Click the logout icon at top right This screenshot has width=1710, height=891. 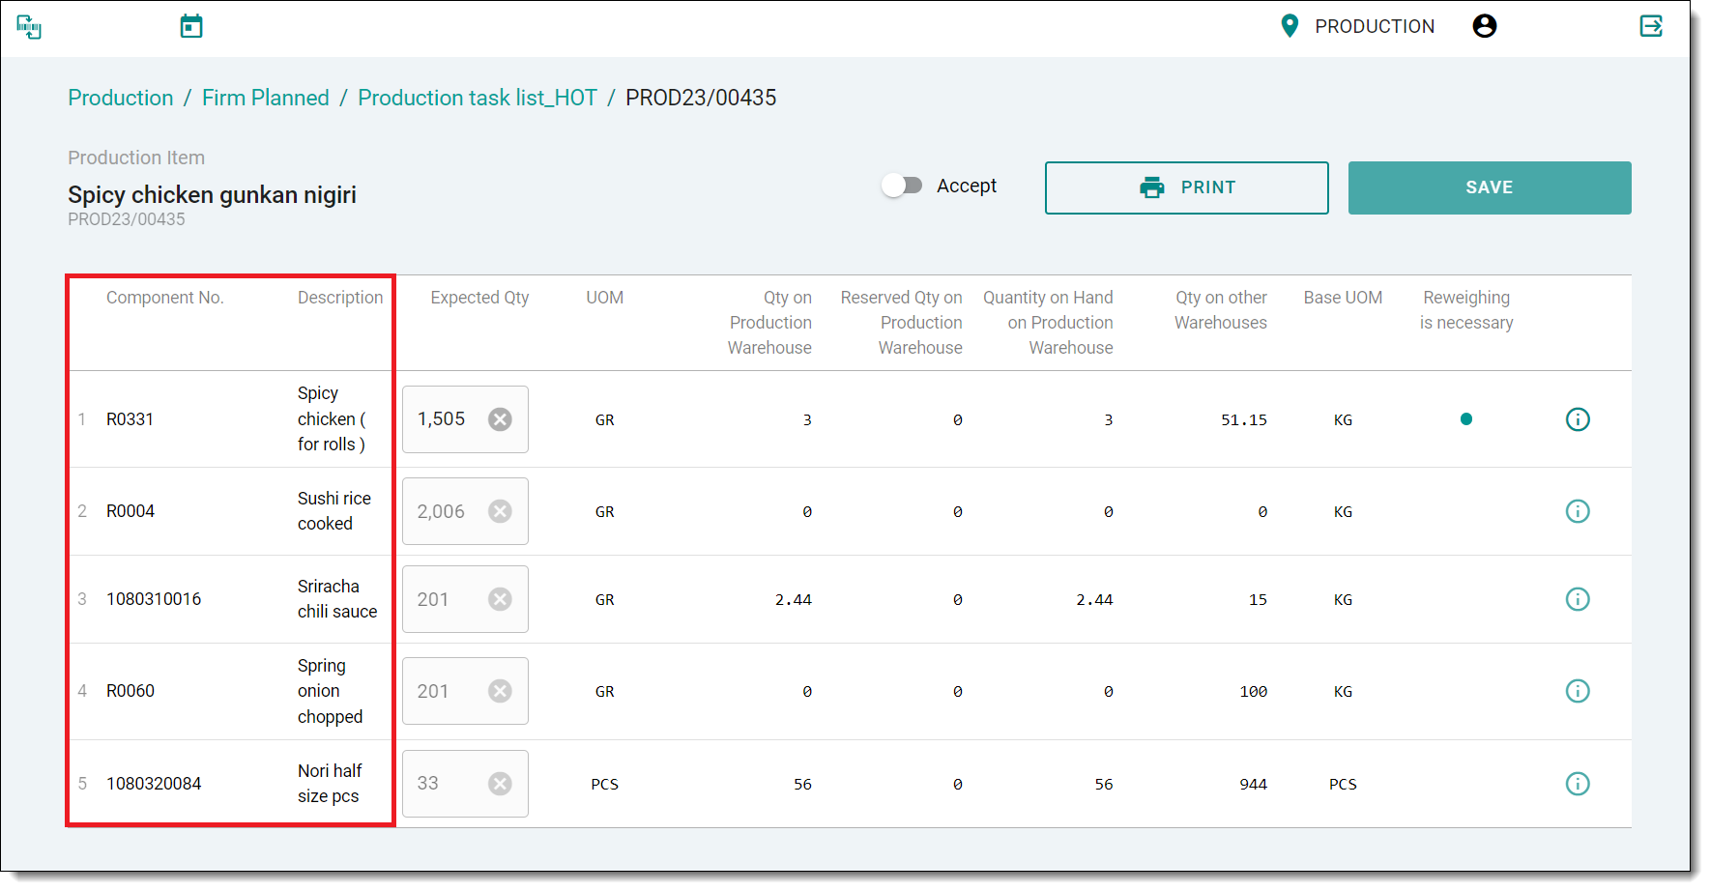point(1651,26)
